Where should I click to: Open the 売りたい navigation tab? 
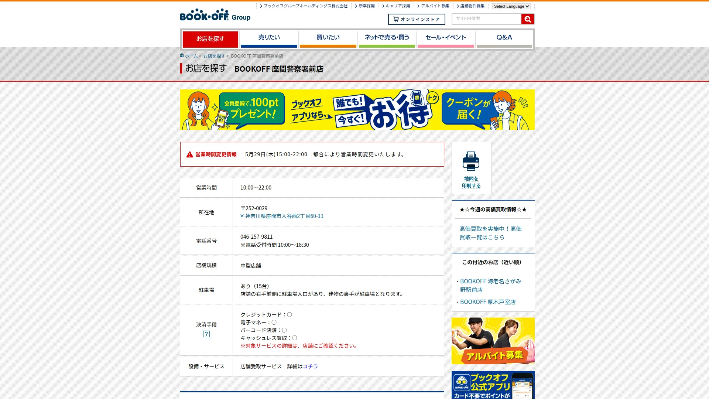point(269,39)
